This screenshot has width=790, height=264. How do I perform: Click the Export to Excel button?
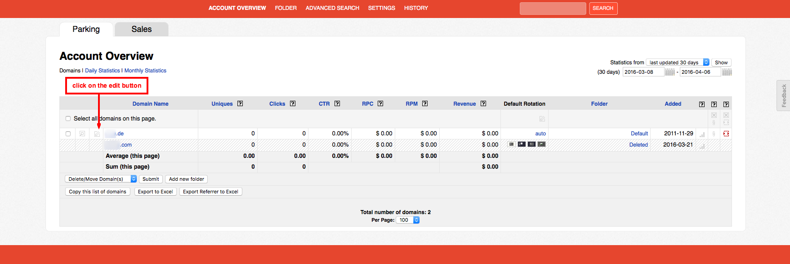click(155, 192)
